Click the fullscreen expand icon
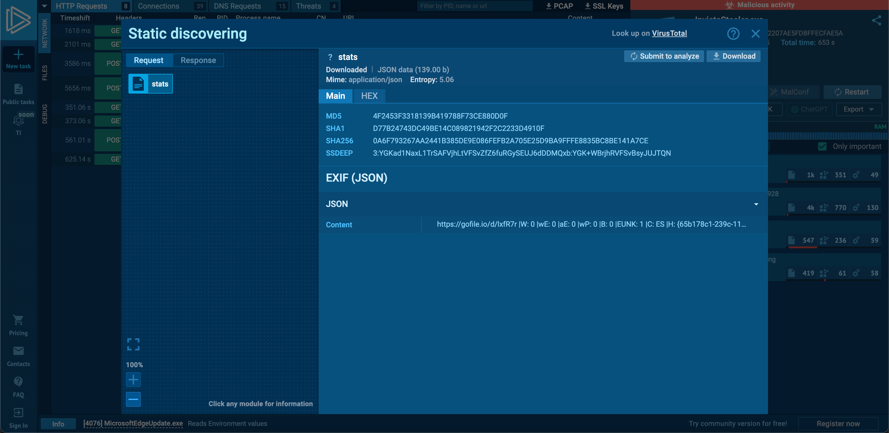The height and width of the screenshot is (433, 889). tap(133, 344)
